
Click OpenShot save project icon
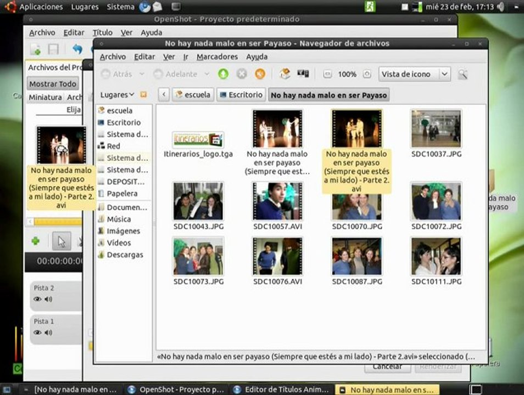coord(53,49)
